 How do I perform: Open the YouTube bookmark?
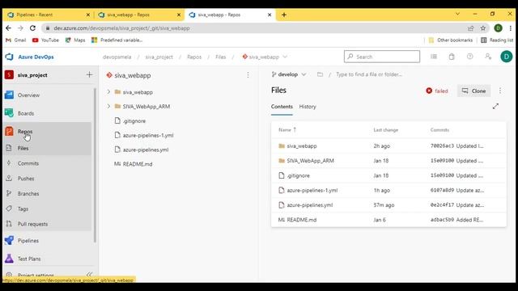click(45, 40)
